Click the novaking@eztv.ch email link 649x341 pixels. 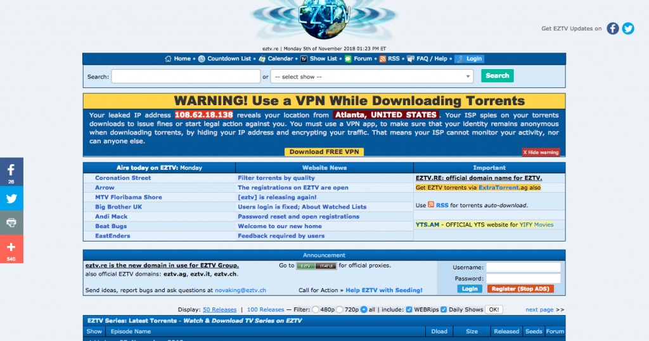tap(240, 290)
